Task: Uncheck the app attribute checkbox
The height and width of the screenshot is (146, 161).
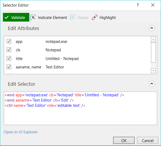Action: [x=9, y=41]
